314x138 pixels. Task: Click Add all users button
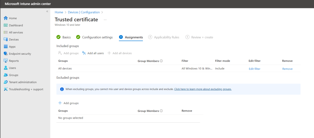(93, 53)
